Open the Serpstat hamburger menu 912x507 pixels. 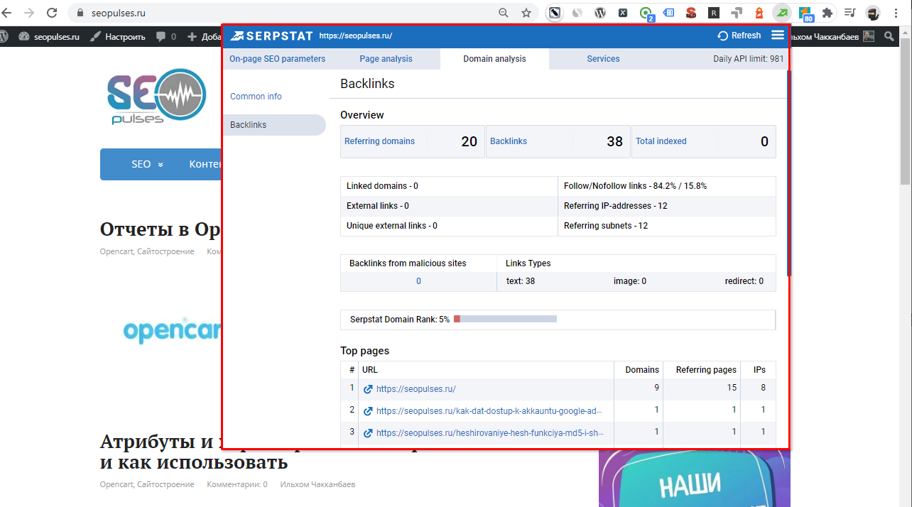(778, 36)
